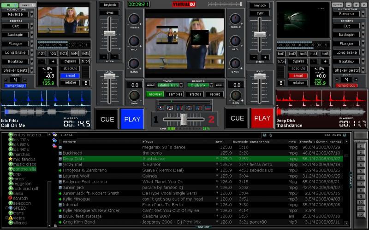
Task: Click the right deck BASS knob
Action: point(235,63)
